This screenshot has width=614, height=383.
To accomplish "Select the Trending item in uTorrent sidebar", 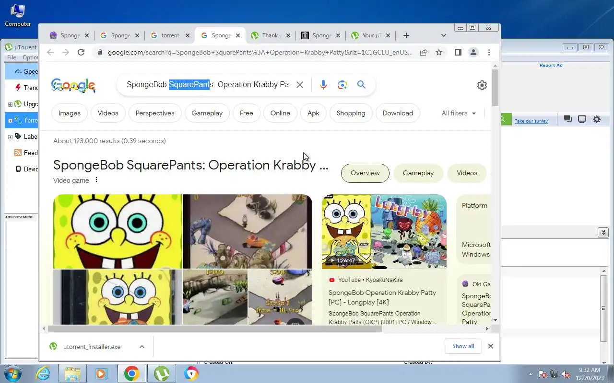I will click(x=26, y=88).
